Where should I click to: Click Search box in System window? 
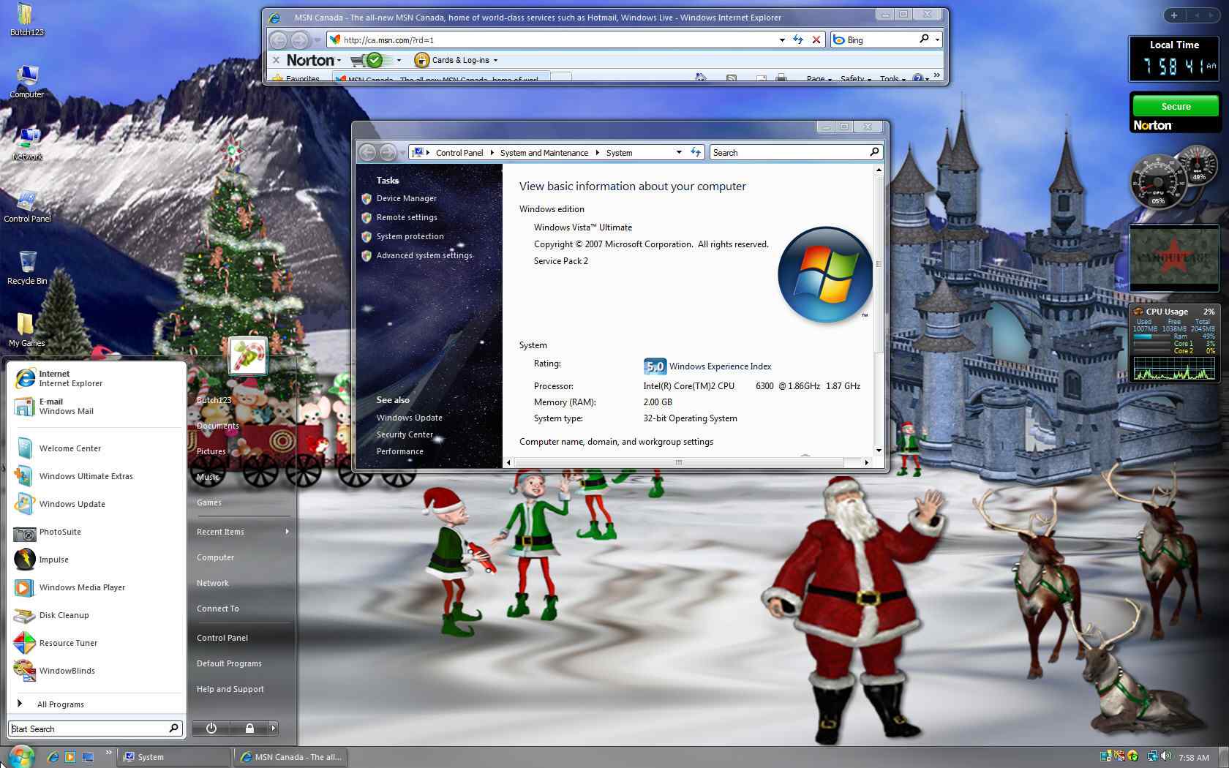(796, 152)
